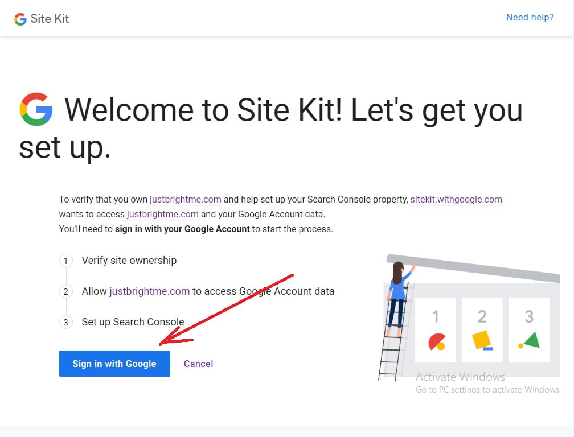The image size is (574, 437).
Task: Click the step 3 number circle
Action: [66, 322]
